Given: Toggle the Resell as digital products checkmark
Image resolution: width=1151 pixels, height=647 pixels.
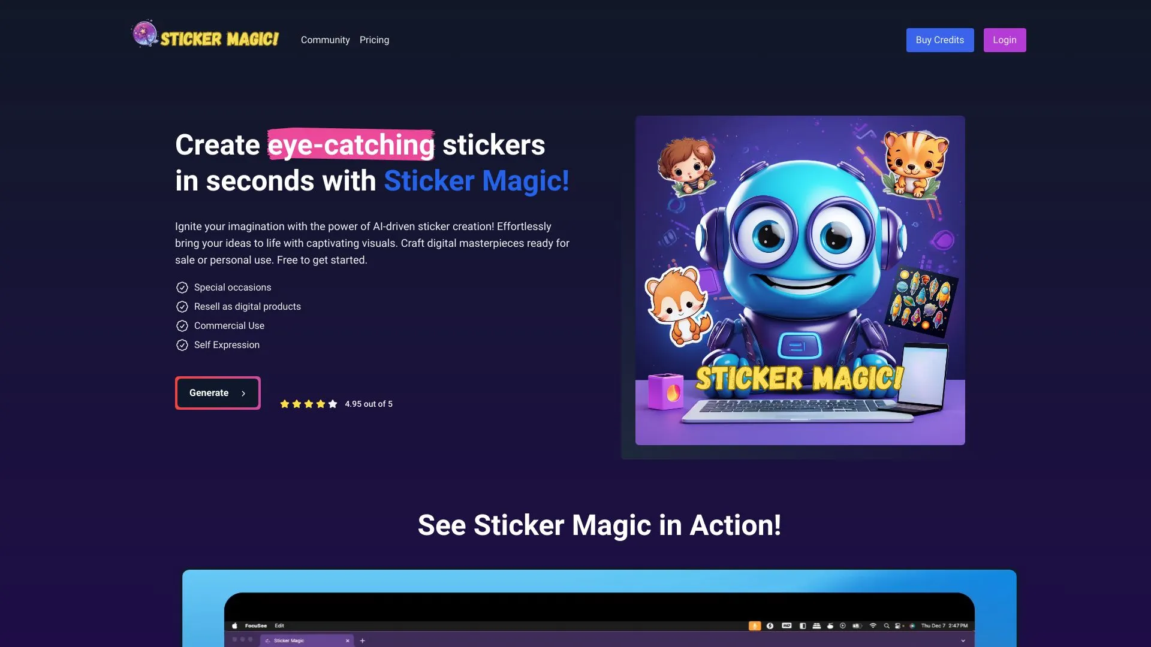Looking at the screenshot, I should (182, 306).
